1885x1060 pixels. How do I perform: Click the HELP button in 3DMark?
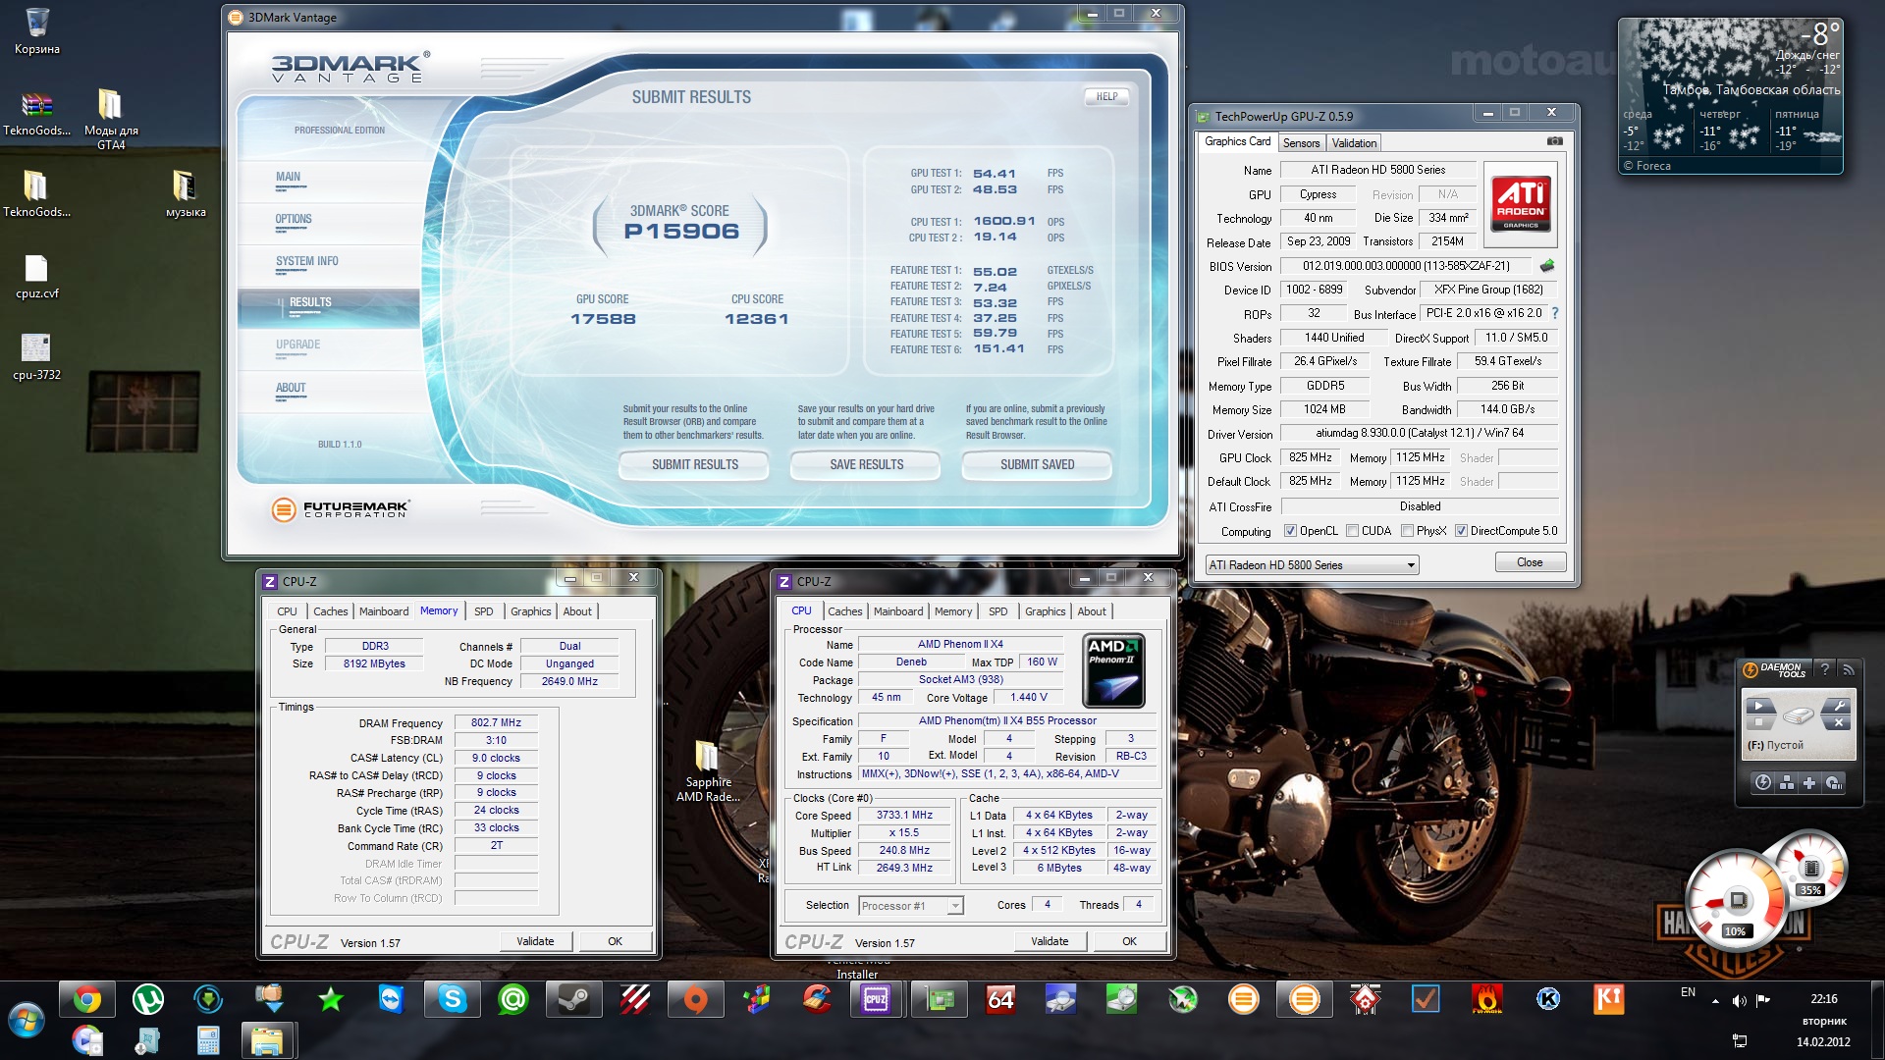(x=1106, y=97)
